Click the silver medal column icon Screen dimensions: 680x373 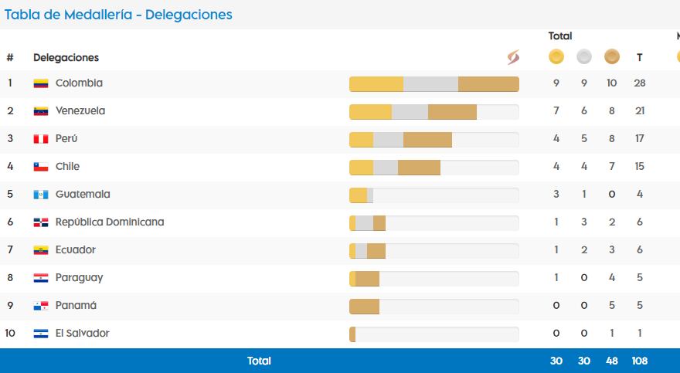coord(584,56)
